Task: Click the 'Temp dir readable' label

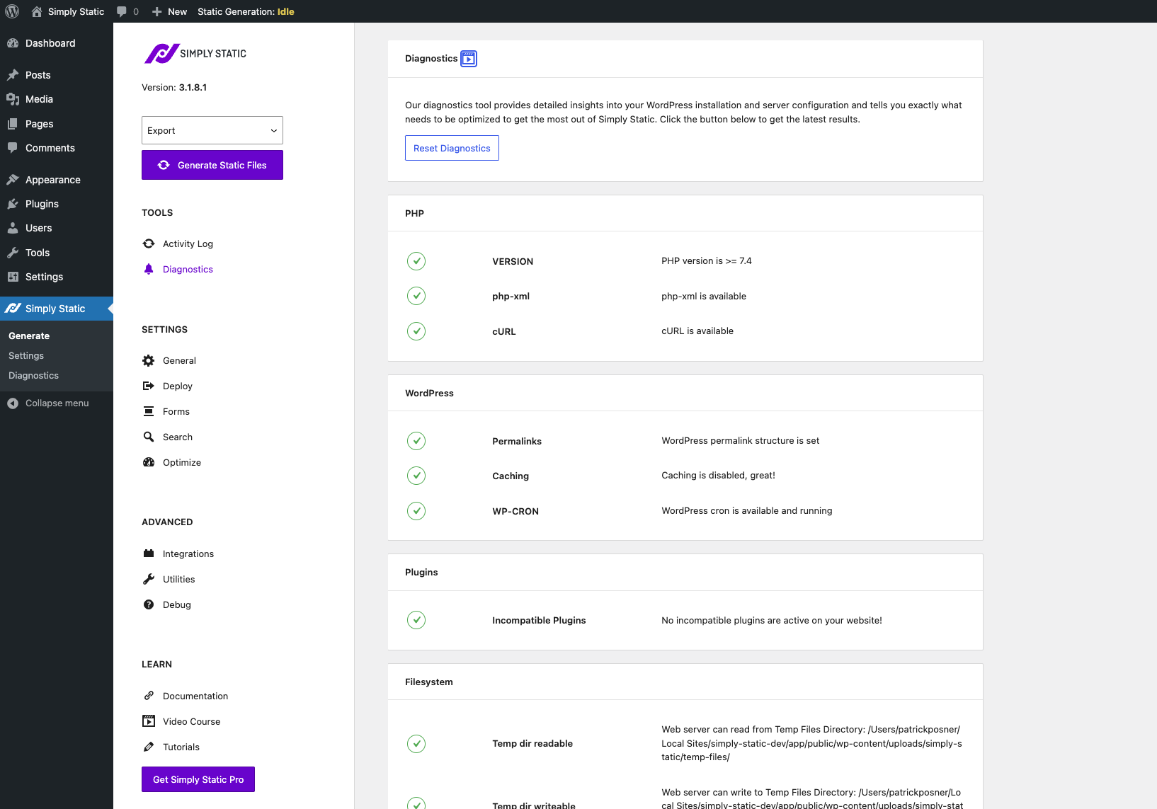Action: pos(532,743)
